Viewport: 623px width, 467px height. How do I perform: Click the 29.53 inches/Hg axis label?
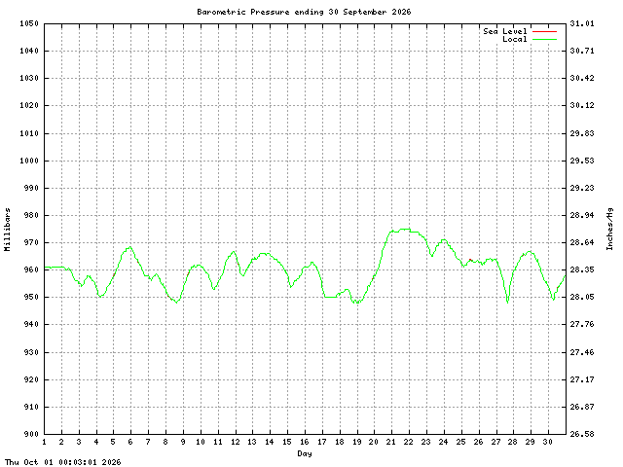pyautogui.click(x=582, y=161)
